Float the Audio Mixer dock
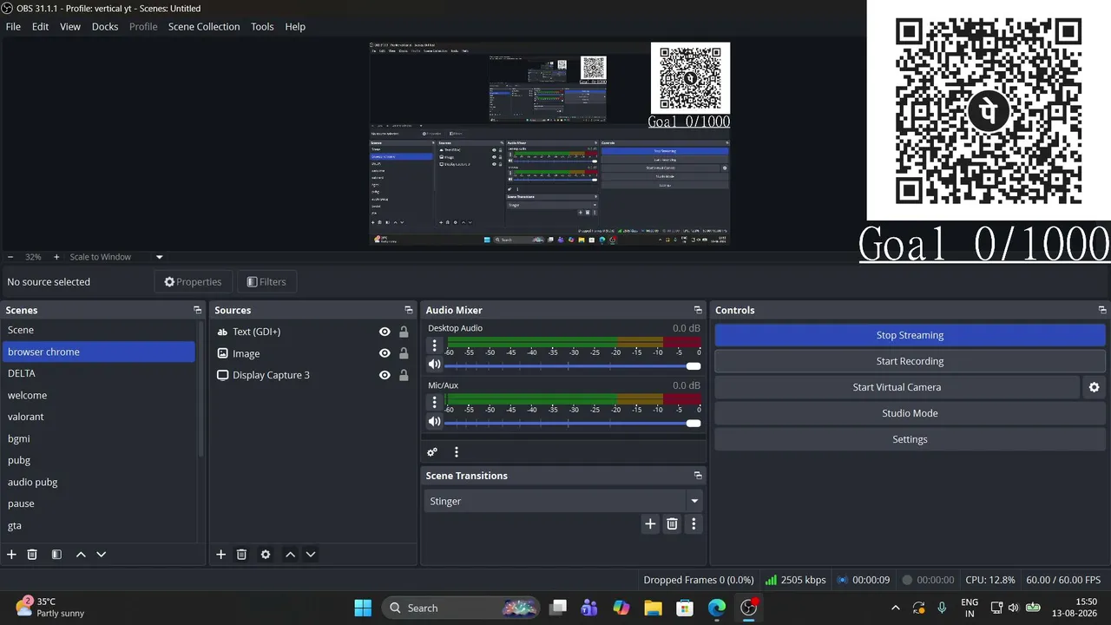This screenshot has height=625, width=1111. 698,310
